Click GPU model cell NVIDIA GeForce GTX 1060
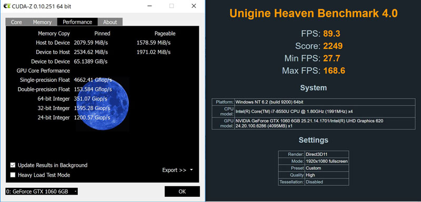 (x=325, y=123)
